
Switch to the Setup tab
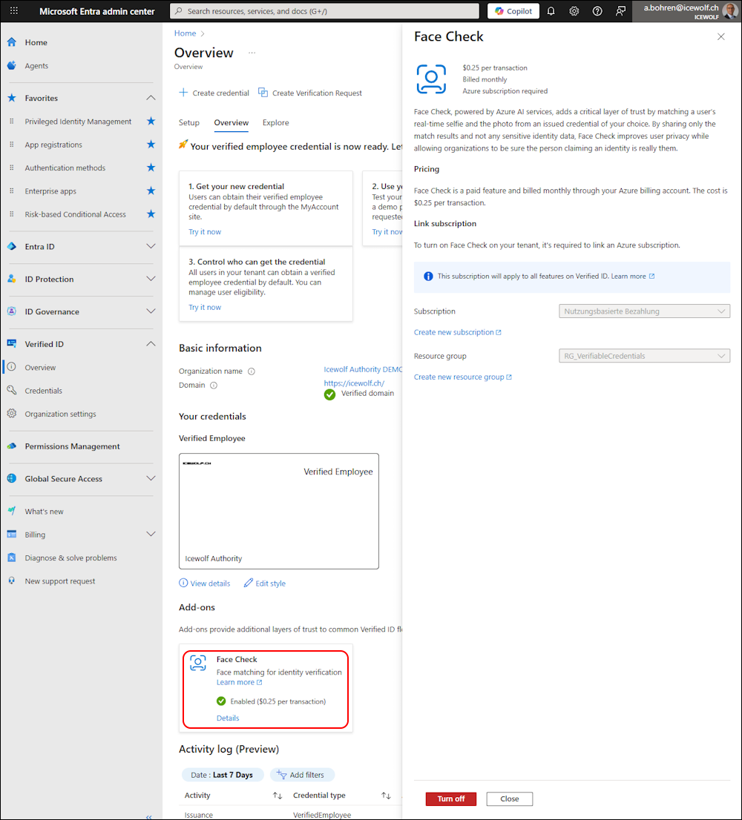[x=189, y=122]
